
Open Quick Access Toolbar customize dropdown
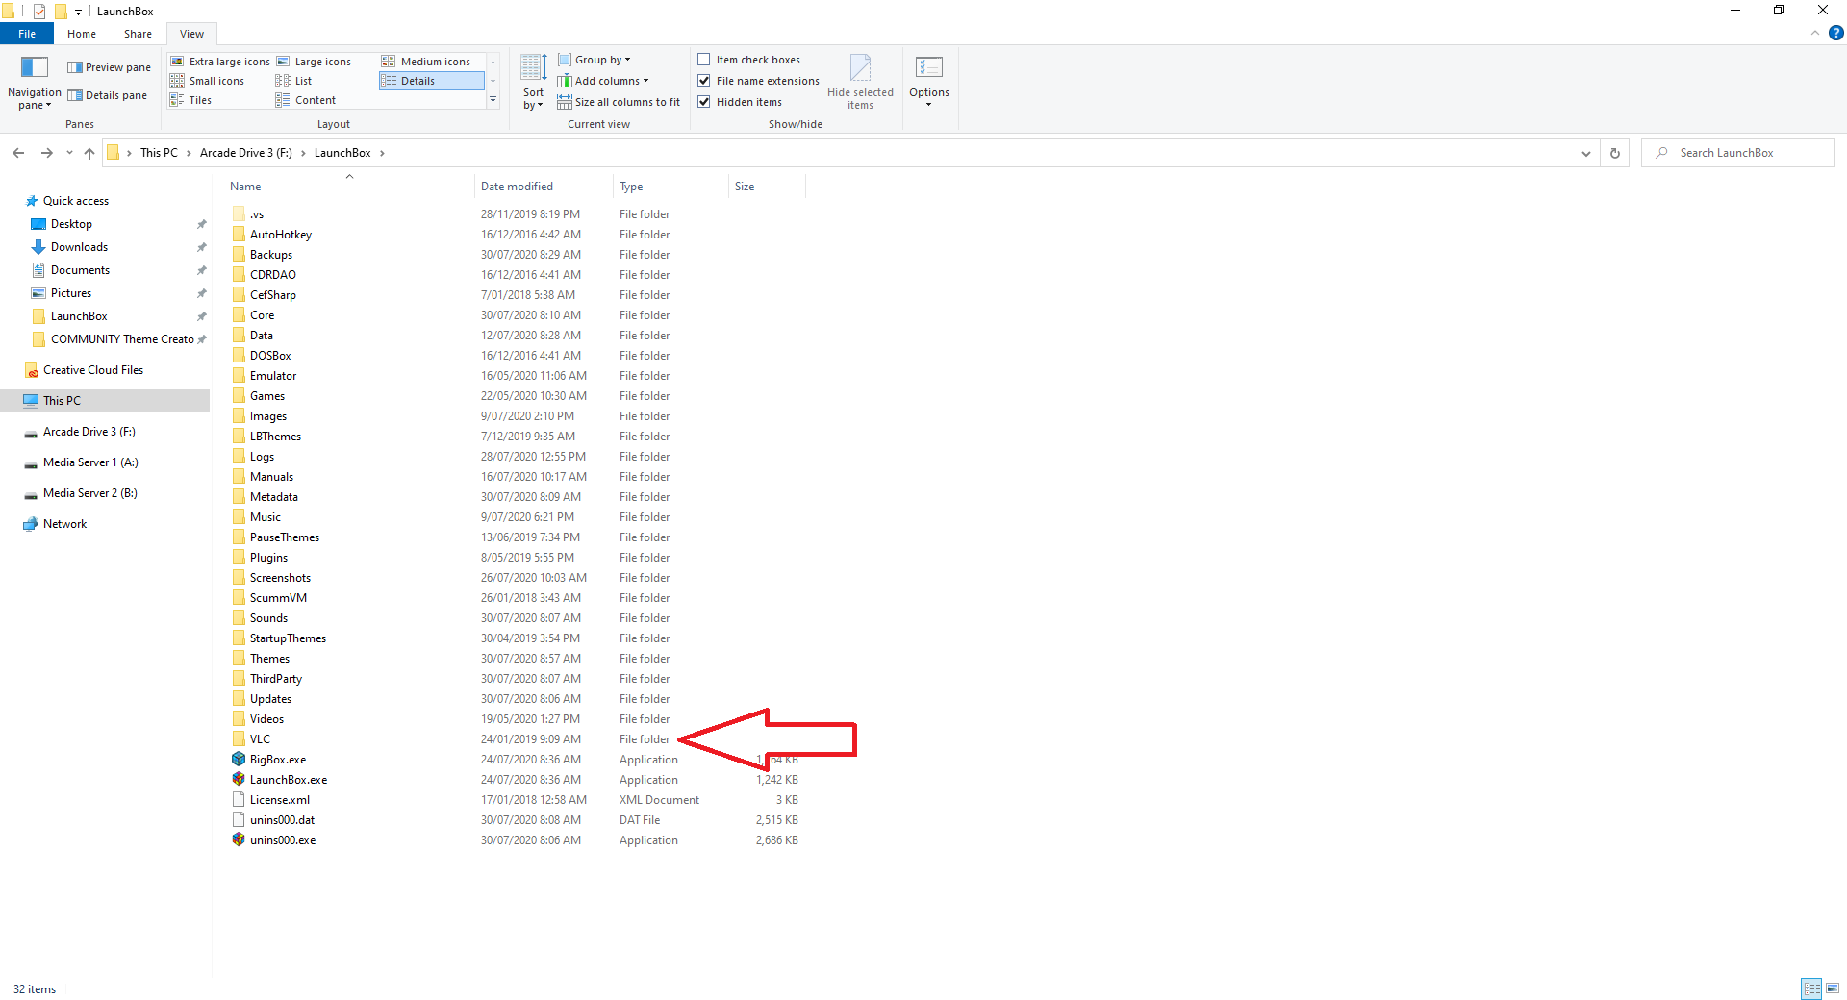coord(78,12)
